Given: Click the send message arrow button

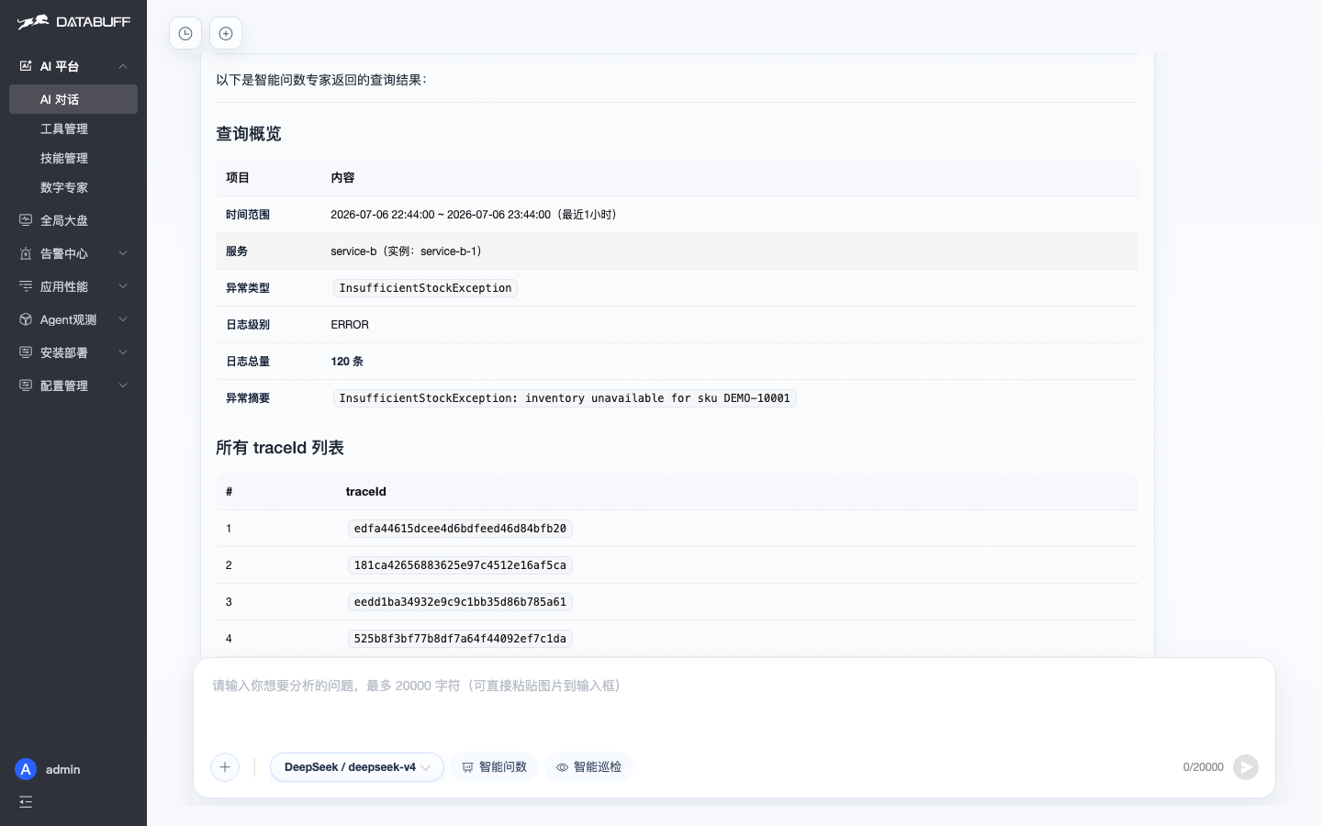Looking at the screenshot, I should 1246,767.
